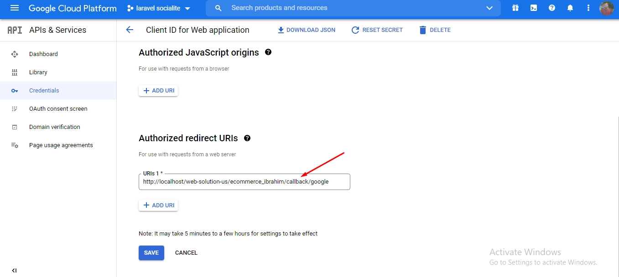The width and height of the screenshot is (619, 277).
Task: Collapse the sidebar with the arrow
Action: [x=14, y=270]
